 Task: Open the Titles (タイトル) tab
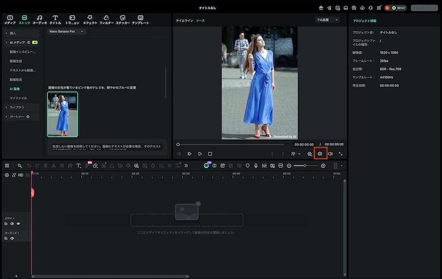click(x=55, y=20)
